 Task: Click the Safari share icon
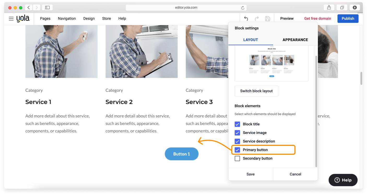329,8
